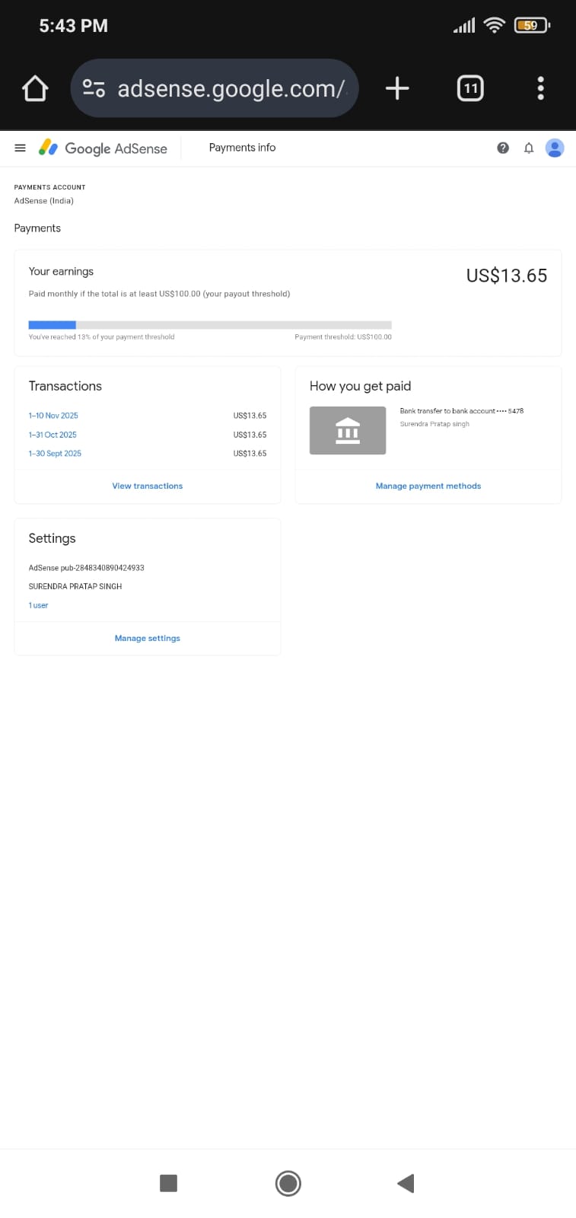Image resolution: width=576 pixels, height=1218 pixels.
Task: Open the 1–31 Oct 2025 transaction
Action: pyautogui.click(x=53, y=435)
